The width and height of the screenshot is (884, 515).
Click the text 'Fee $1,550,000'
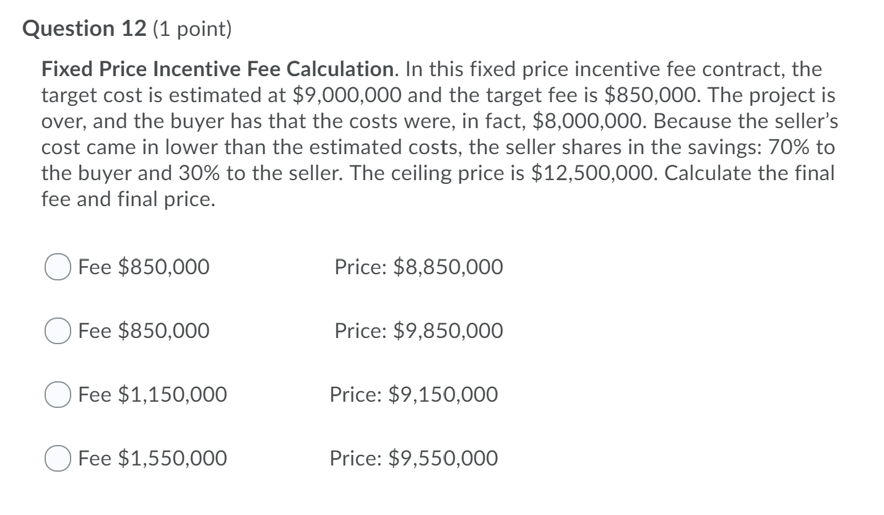coord(152,458)
